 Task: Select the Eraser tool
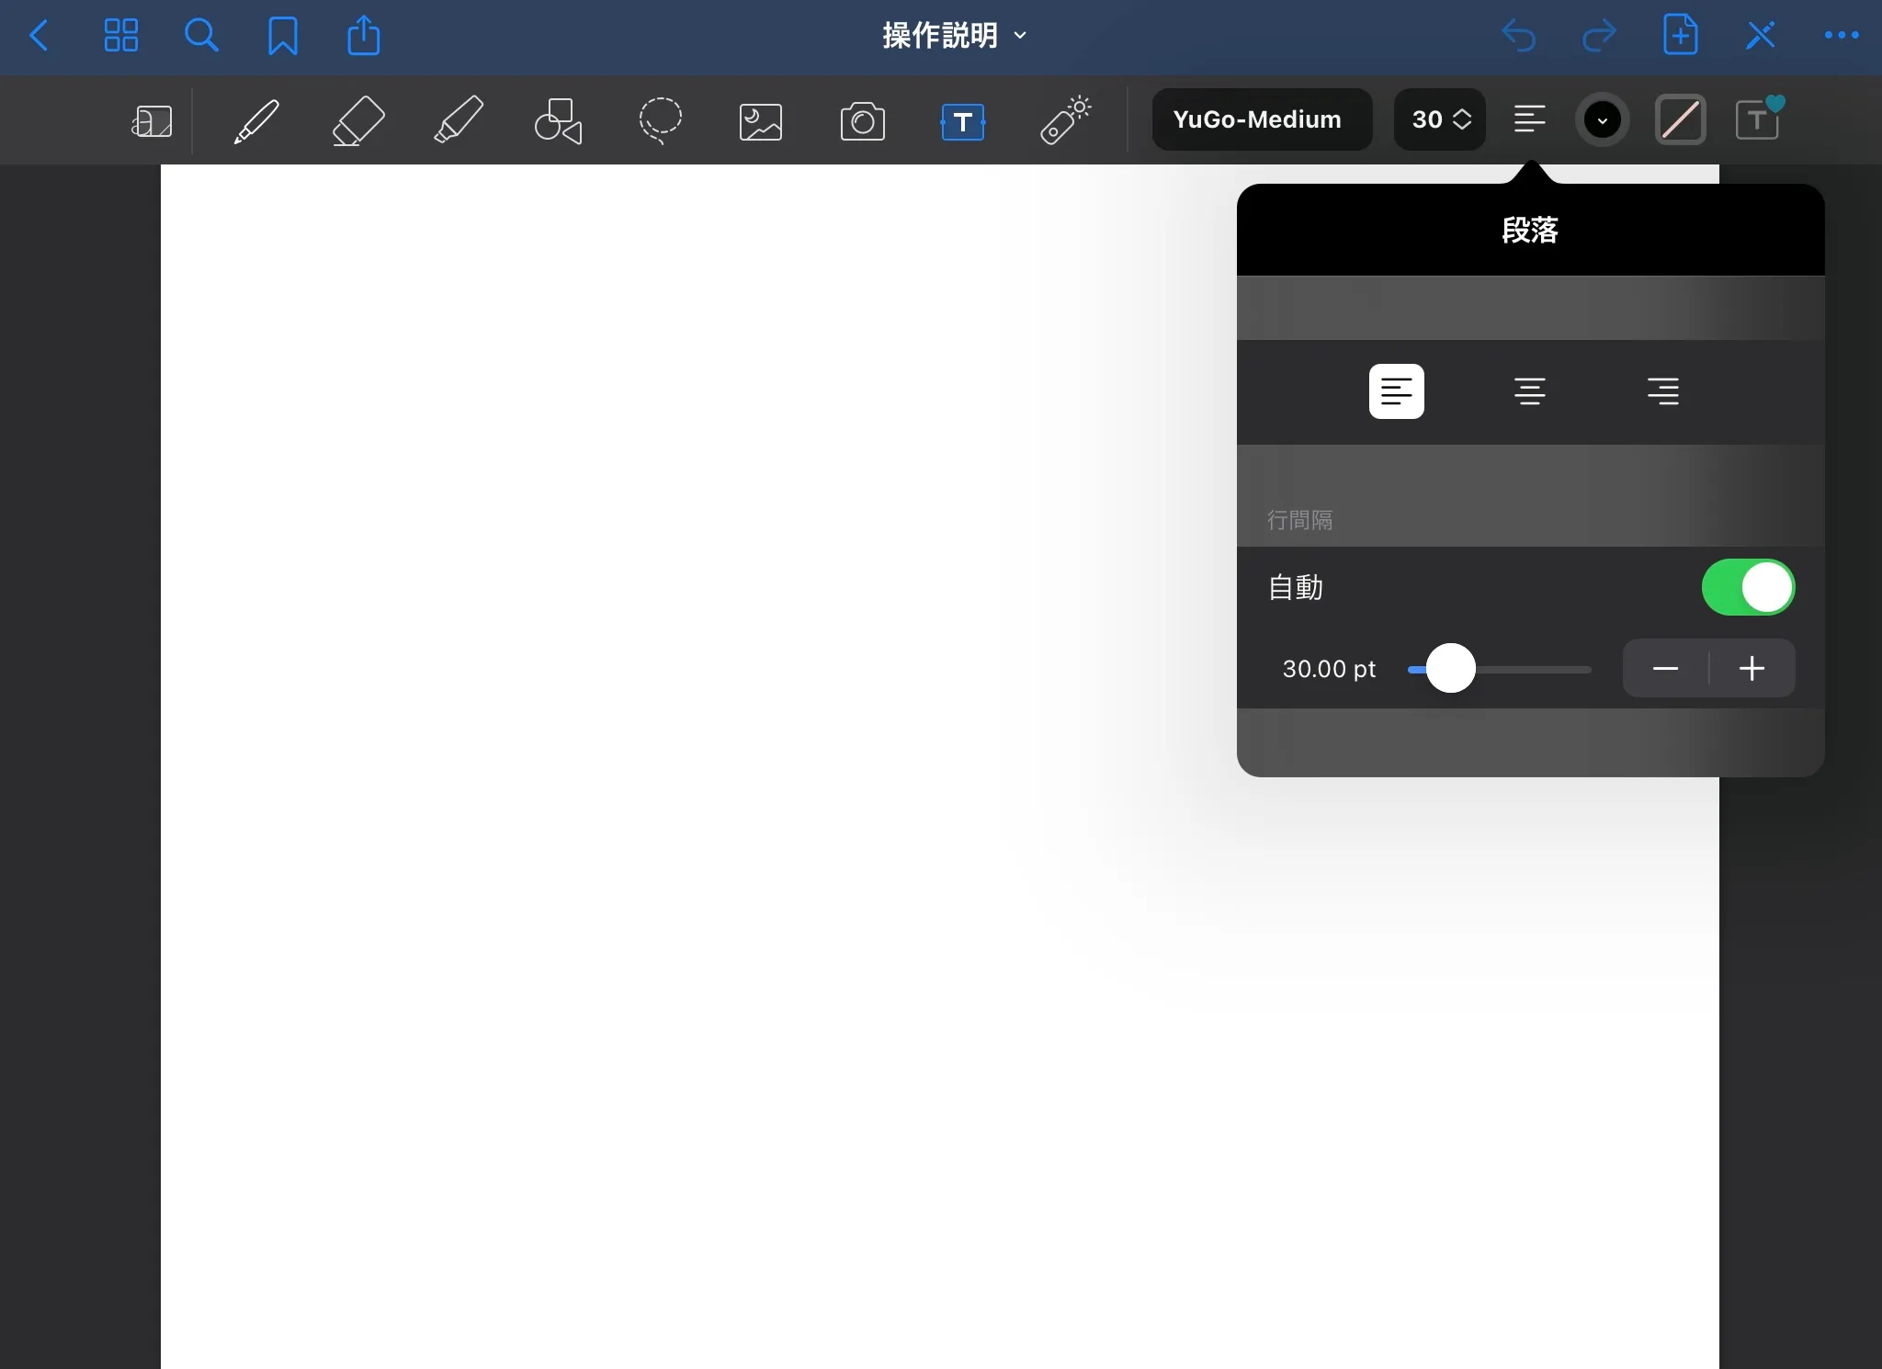click(357, 120)
